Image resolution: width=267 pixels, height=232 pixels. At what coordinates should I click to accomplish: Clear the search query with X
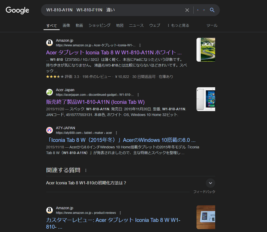[x=187, y=10]
